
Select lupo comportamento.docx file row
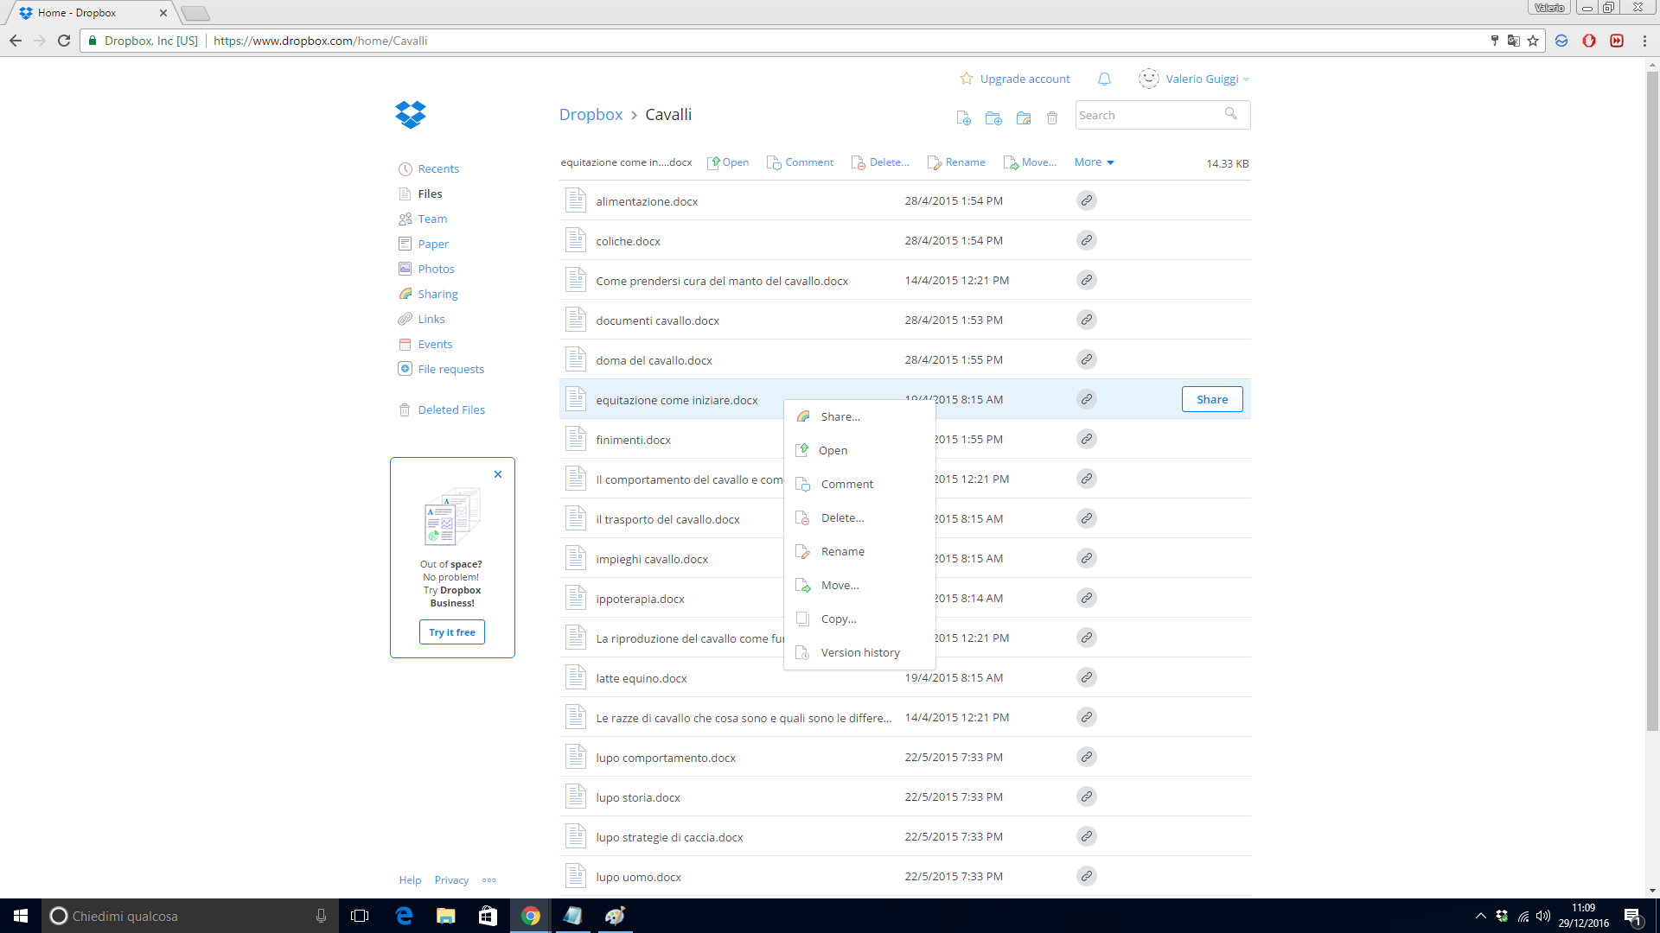[x=904, y=757]
